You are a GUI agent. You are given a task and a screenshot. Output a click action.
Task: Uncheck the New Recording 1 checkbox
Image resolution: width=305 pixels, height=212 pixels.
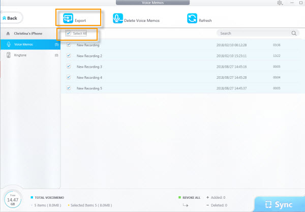tap(68, 45)
